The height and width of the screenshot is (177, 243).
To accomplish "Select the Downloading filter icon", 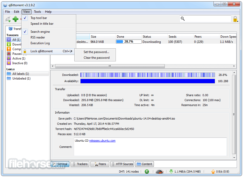I will click(9, 44).
